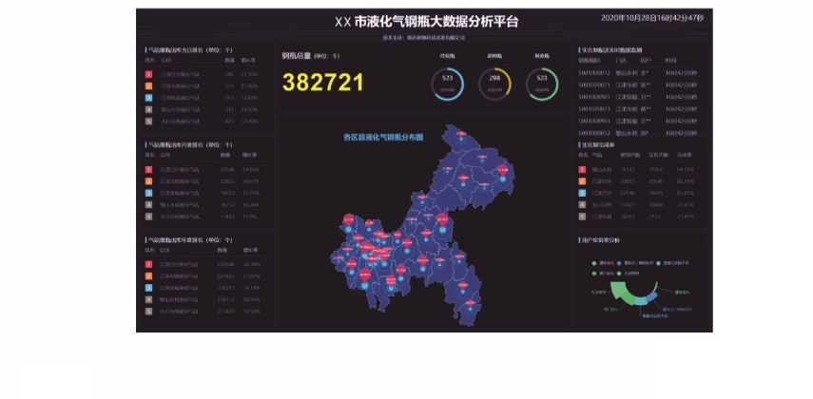This screenshot has width=813, height=399.
Task: Click the dark blue donut chart segment
Action: (x=652, y=297)
